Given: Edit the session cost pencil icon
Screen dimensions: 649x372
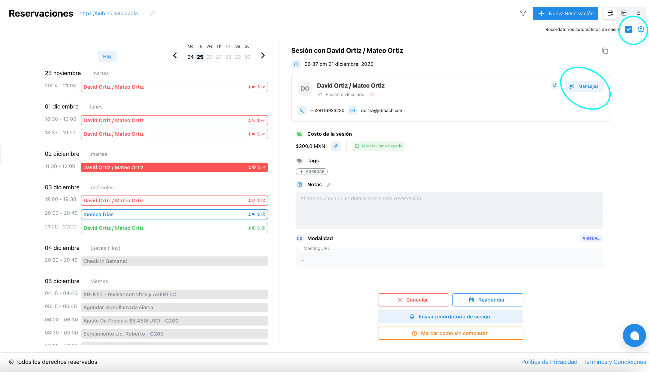Looking at the screenshot, I should point(336,146).
